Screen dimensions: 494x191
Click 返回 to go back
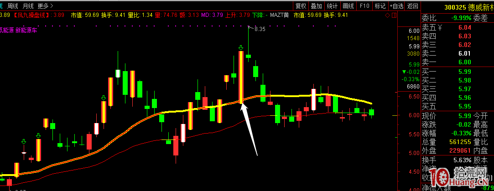[x=413, y=5]
